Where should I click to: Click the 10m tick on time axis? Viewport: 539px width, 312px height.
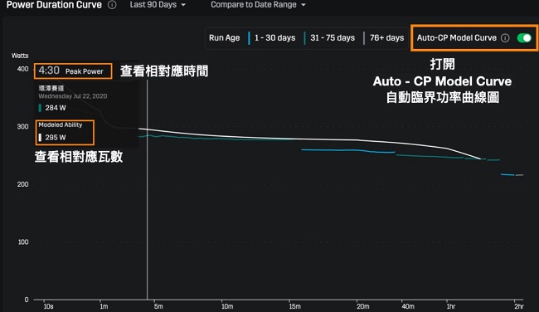(227, 306)
